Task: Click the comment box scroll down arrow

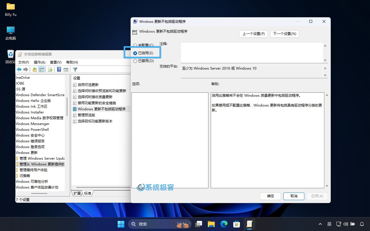Action: pyautogui.click(x=325, y=60)
